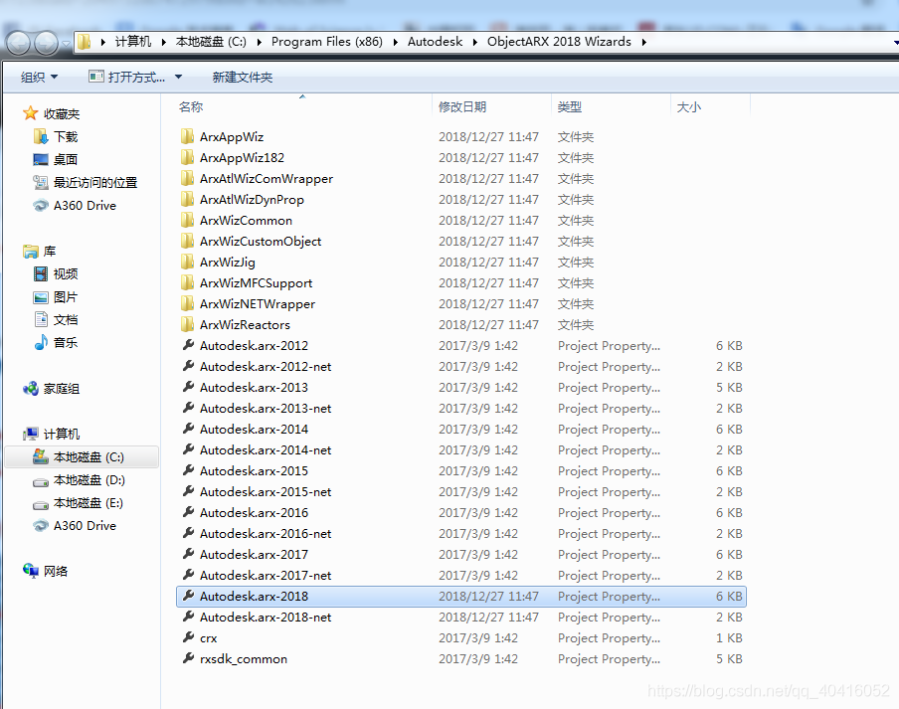
Task: Click wrench icon of Autodesk.arx-2017-net
Action: click(x=188, y=575)
